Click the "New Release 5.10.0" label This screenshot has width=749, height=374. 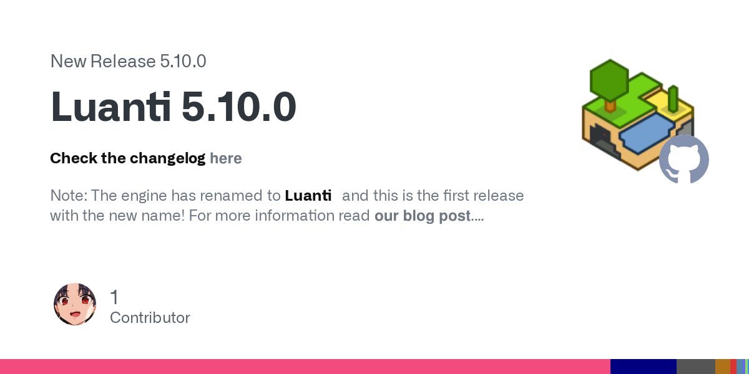[x=128, y=61]
